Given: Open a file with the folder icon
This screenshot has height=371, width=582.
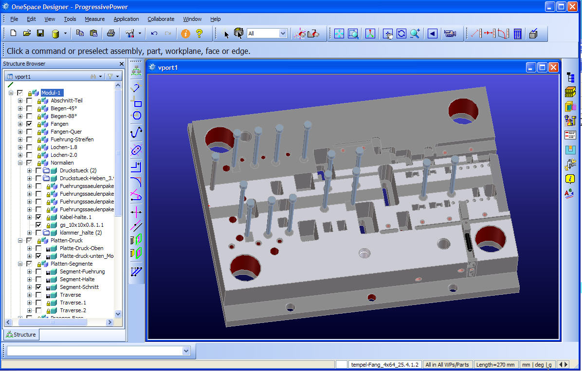Looking at the screenshot, I should click(27, 34).
